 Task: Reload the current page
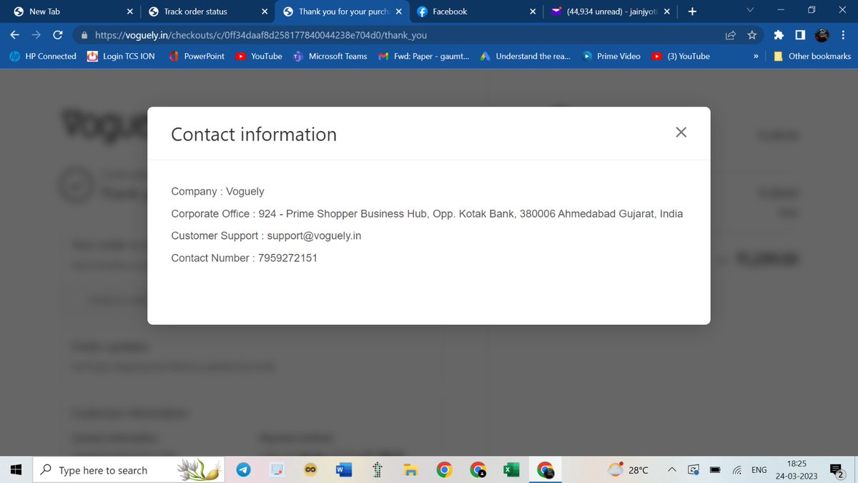pos(58,34)
